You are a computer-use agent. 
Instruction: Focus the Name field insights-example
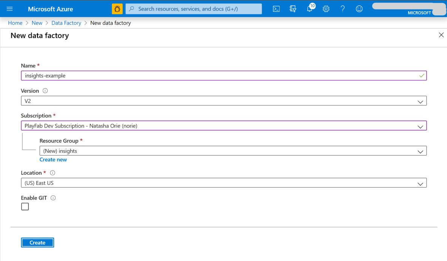click(x=224, y=75)
